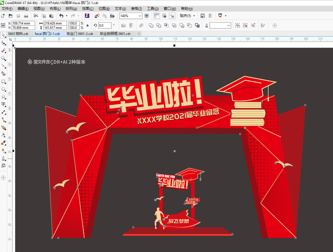Click the Ungroup all objects icon
The width and height of the screenshot is (333, 252).
click(x=253, y=26)
